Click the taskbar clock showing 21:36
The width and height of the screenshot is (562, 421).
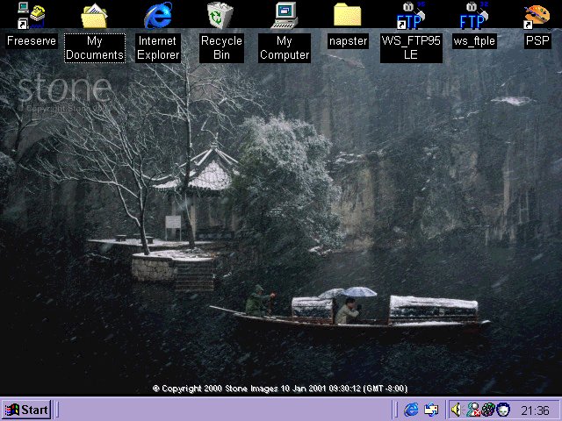[x=535, y=410]
